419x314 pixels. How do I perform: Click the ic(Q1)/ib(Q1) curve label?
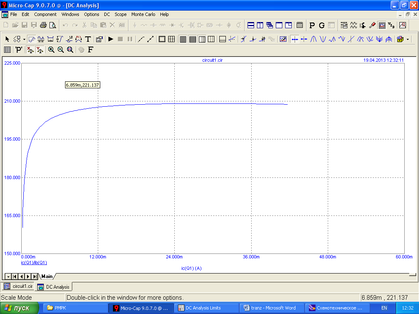point(34,263)
